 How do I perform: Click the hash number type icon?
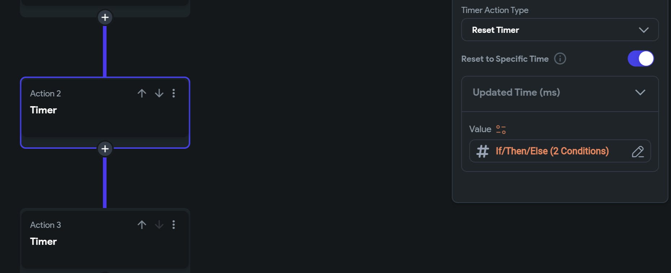(482, 151)
